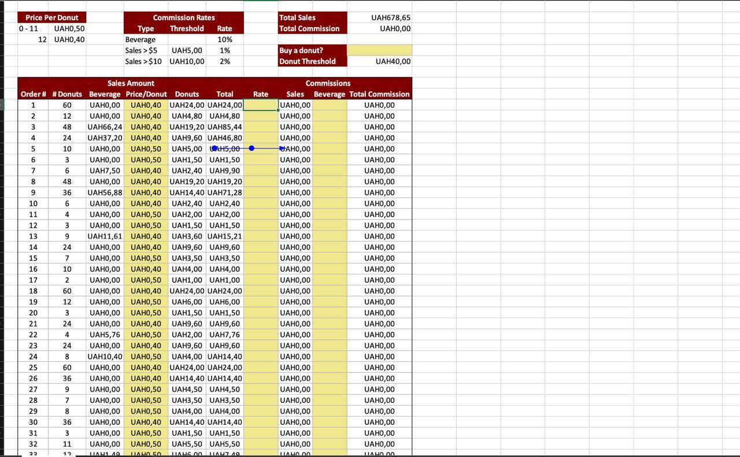Select the total UAH71,28 for order 9

pyautogui.click(x=224, y=192)
